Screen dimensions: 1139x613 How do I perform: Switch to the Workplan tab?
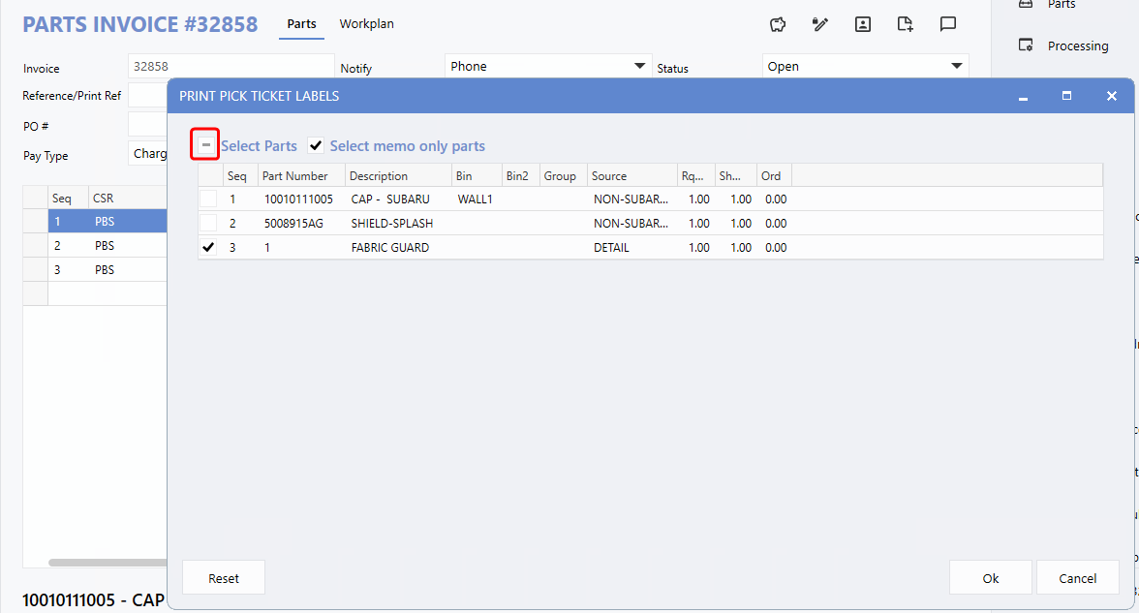click(x=366, y=24)
